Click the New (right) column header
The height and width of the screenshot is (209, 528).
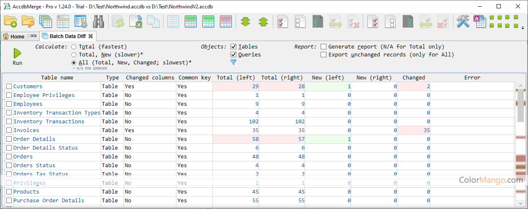point(374,78)
